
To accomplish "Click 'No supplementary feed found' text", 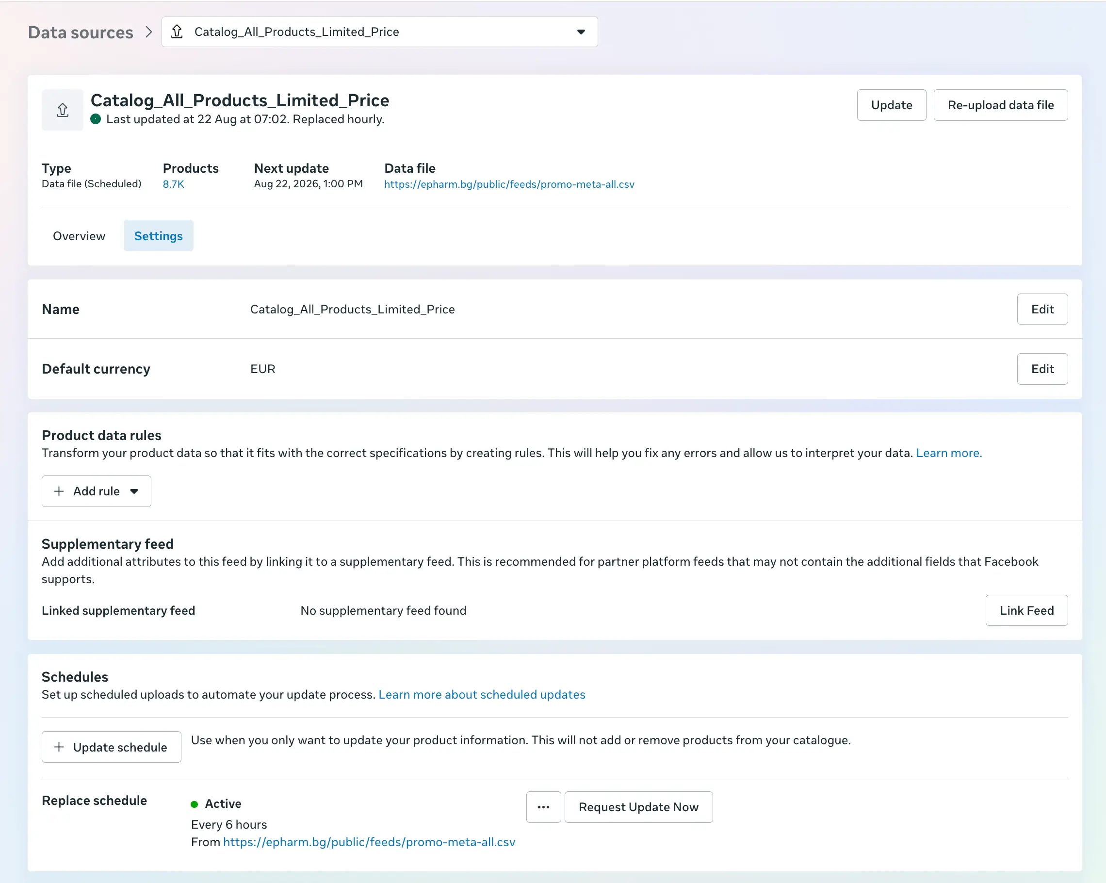I will point(383,610).
